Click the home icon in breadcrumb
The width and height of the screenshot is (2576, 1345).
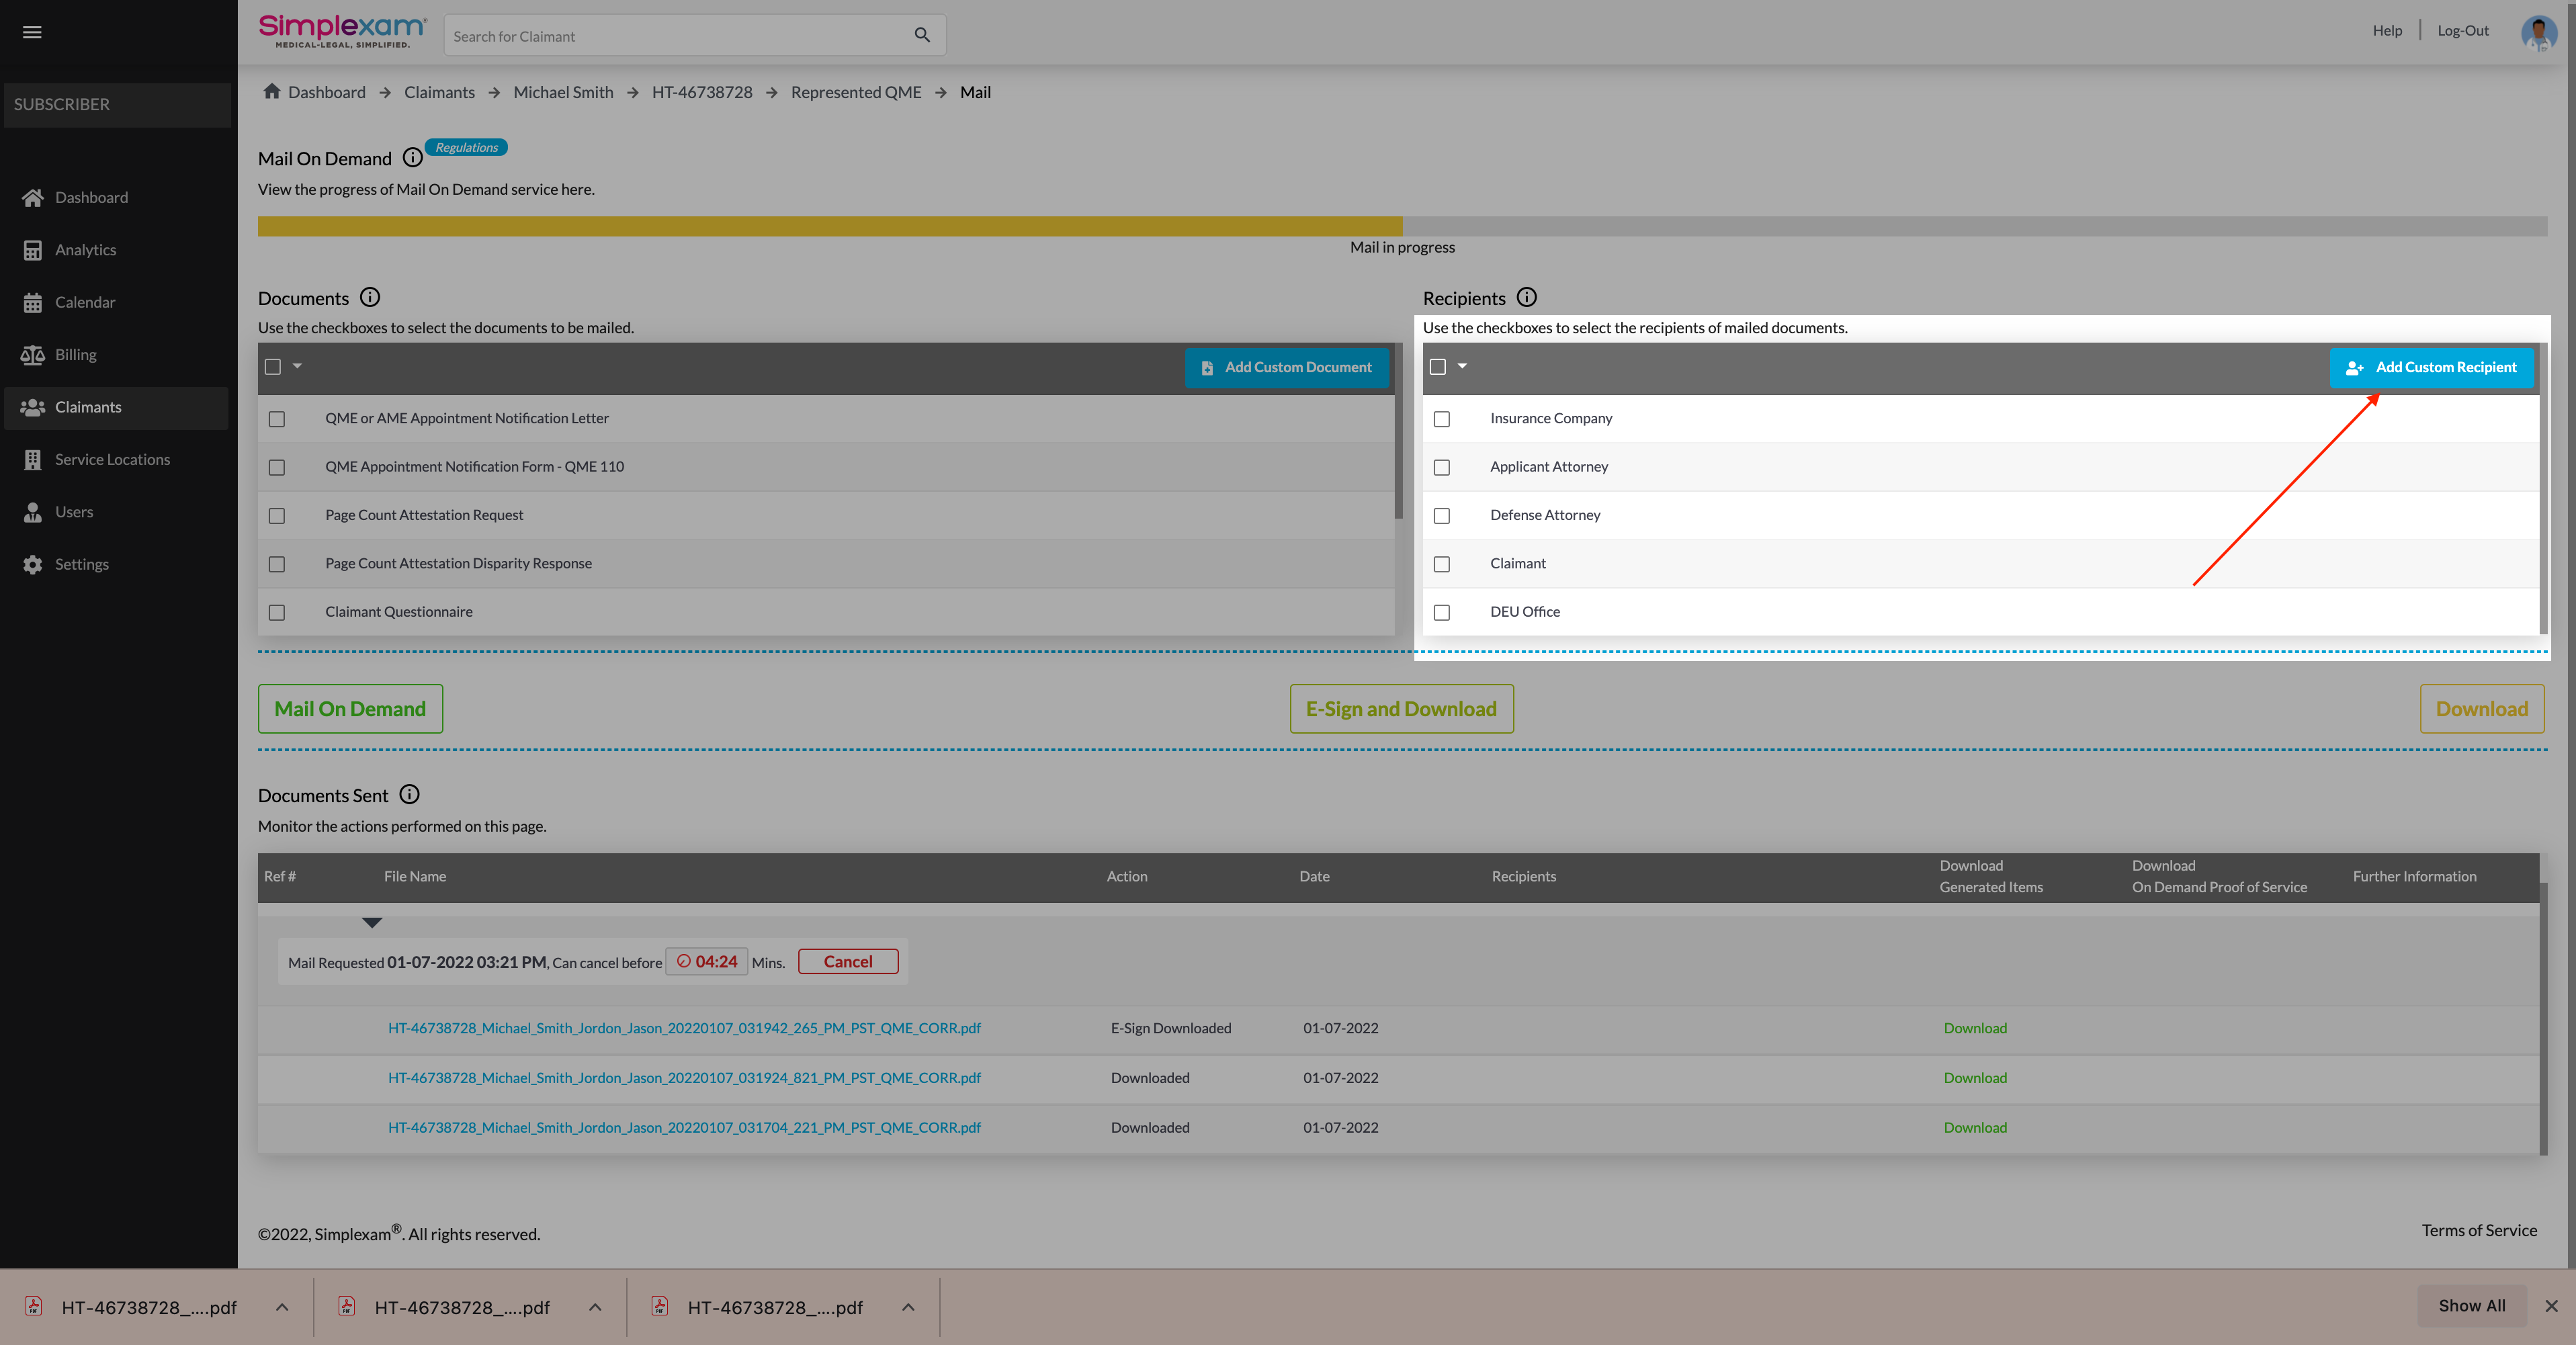point(271,91)
